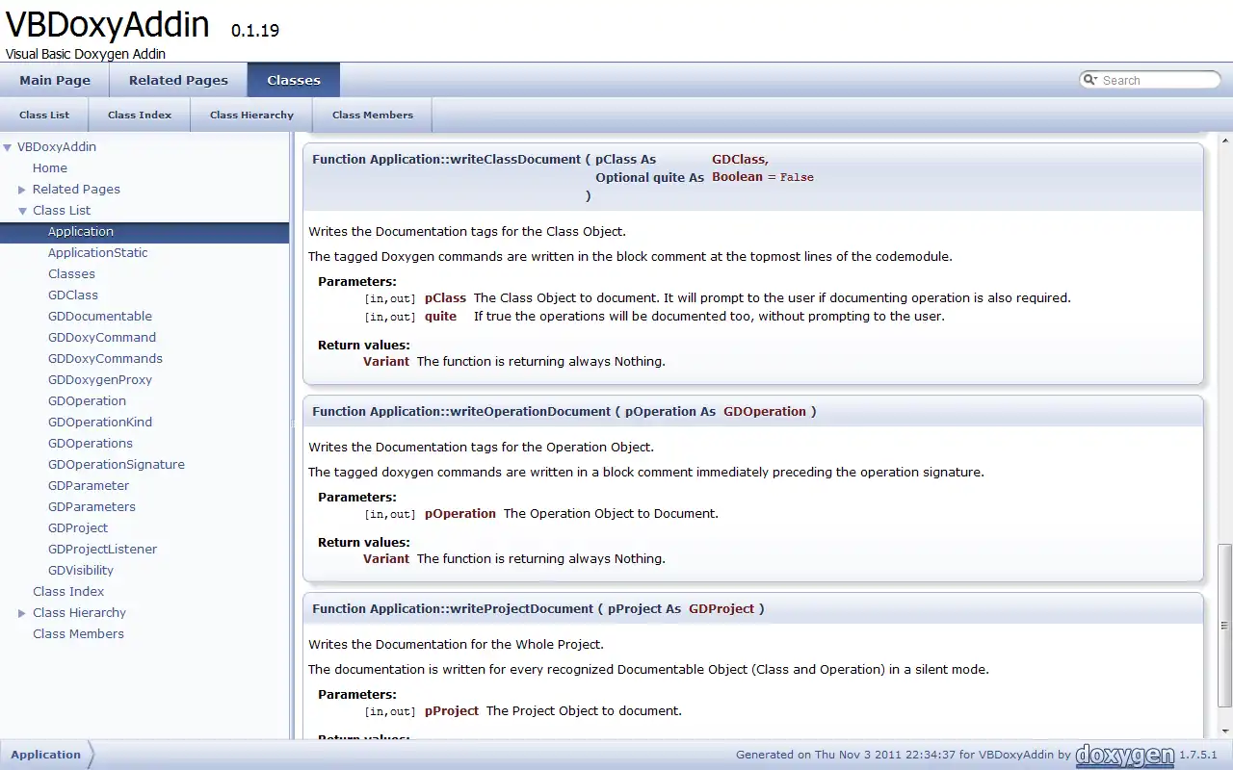
Task: Open the Related Pages tab
Action: [178, 80]
